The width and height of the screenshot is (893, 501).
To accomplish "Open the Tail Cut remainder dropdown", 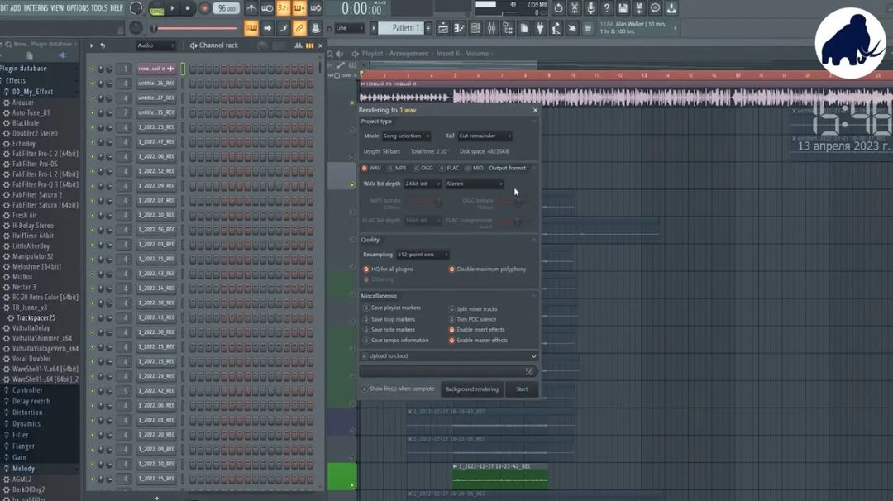I will coord(485,136).
